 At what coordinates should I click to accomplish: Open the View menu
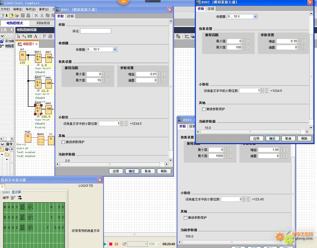click(x=44, y=9)
